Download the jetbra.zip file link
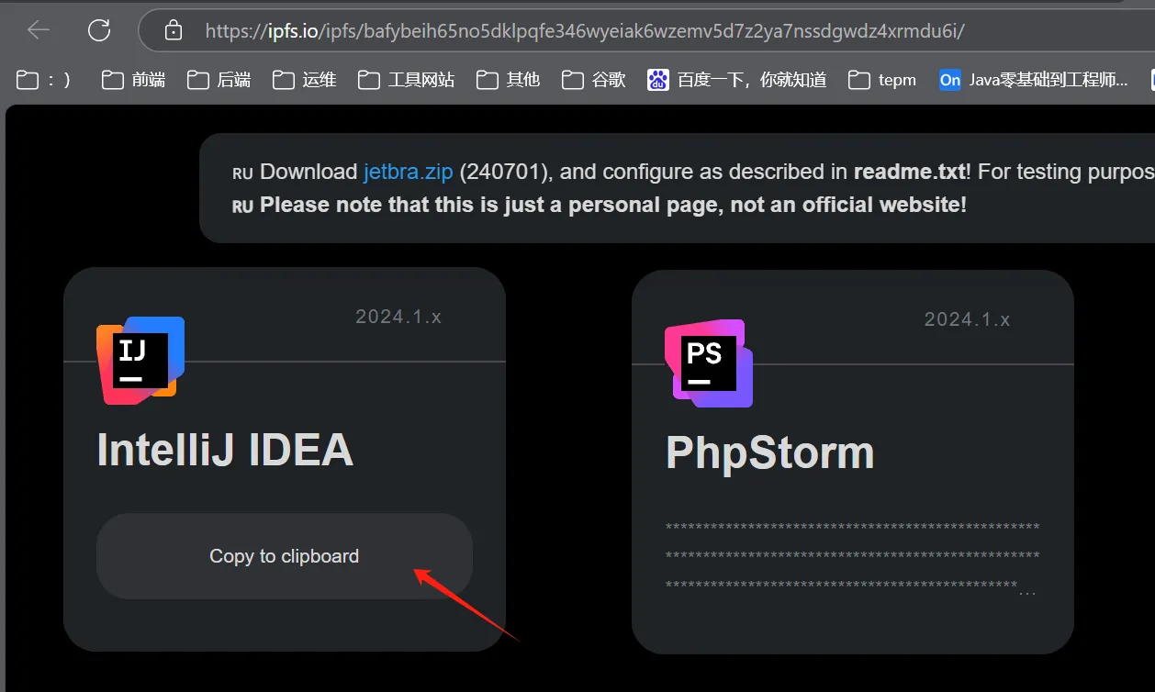1155x692 pixels. [x=409, y=172]
